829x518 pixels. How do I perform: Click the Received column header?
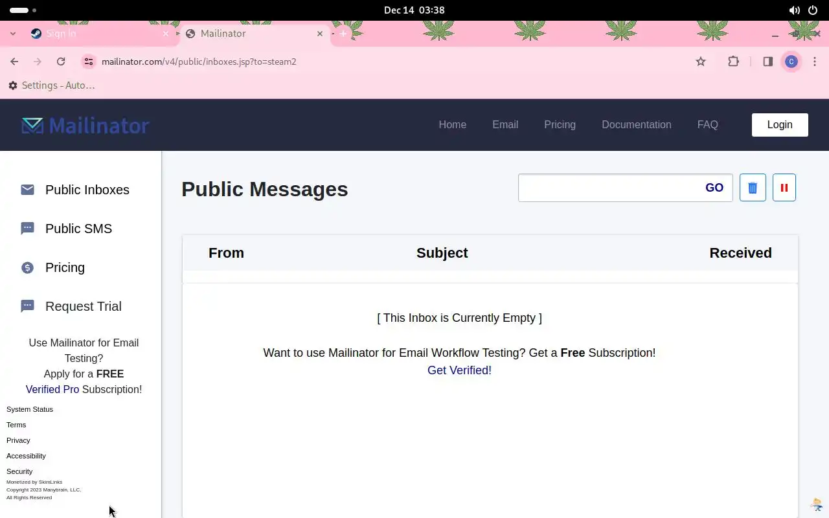tap(741, 253)
